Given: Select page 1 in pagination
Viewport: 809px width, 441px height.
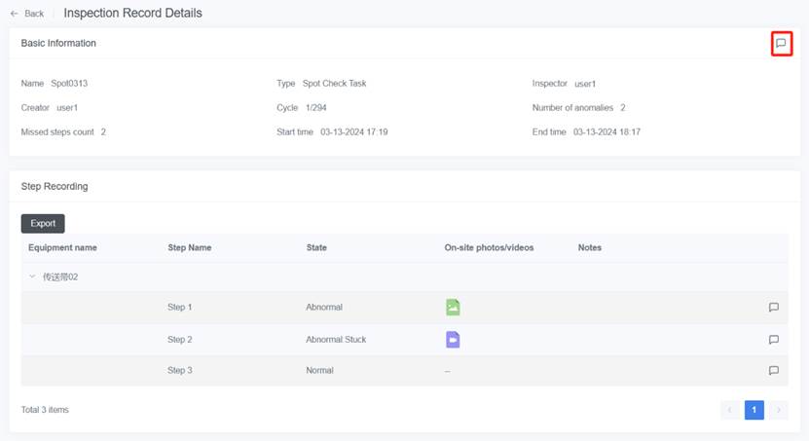Looking at the screenshot, I should point(754,410).
